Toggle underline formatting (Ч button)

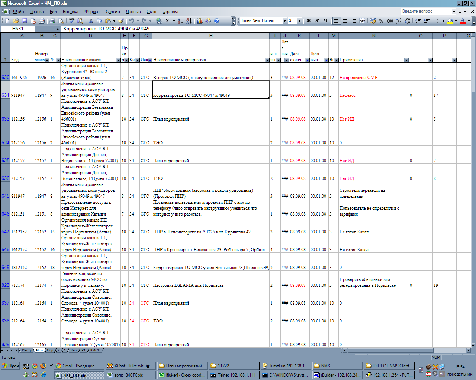click(x=325, y=21)
